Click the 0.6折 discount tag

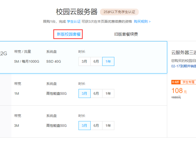coord(176,82)
